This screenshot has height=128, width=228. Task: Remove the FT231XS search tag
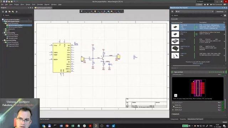pos(177,19)
